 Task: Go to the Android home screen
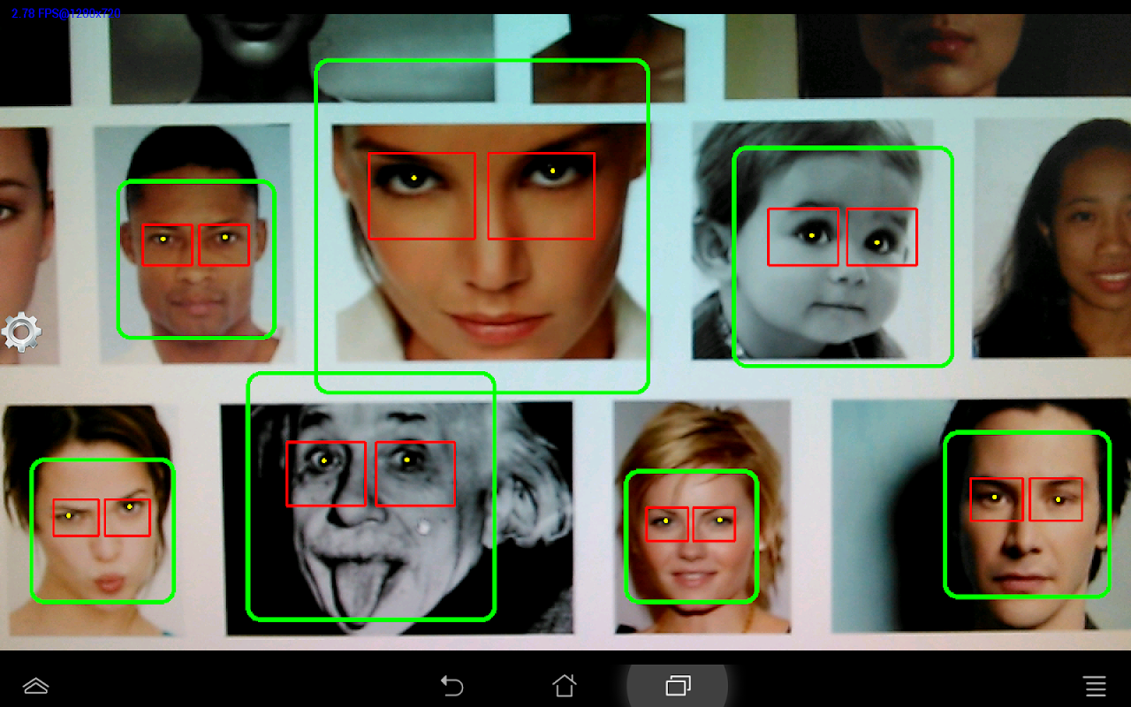pos(565,685)
